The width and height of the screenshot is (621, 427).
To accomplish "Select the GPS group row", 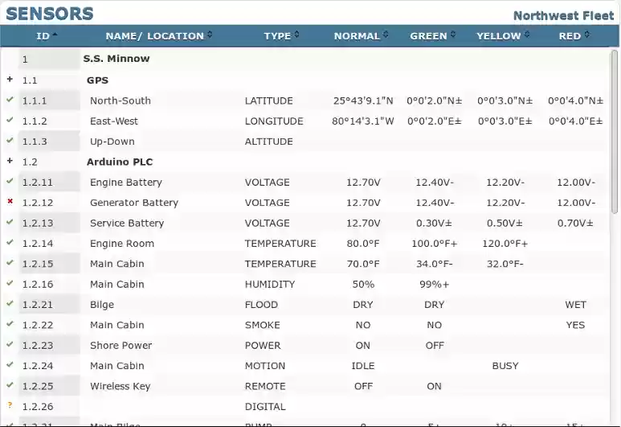I will click(305, 80).
